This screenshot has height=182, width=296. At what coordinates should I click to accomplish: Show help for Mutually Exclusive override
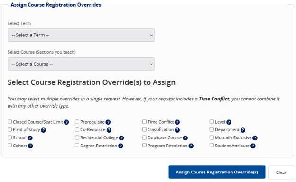[255, 138]
